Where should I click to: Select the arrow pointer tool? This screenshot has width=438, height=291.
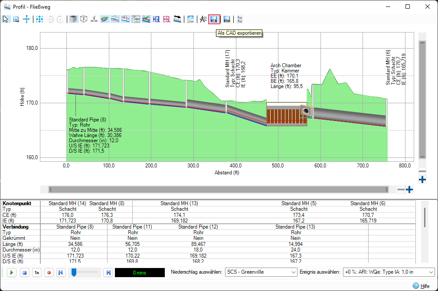click(6, 19)
